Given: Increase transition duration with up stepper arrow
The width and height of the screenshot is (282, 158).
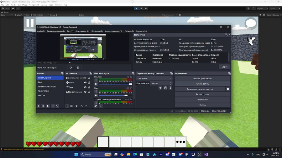Looking at the screenshot, I should (x=171, y=82).
